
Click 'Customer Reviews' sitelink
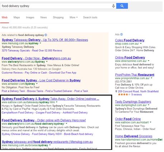(12, 73)
